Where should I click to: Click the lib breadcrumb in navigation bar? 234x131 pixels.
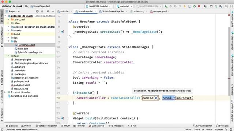(26, 6)
